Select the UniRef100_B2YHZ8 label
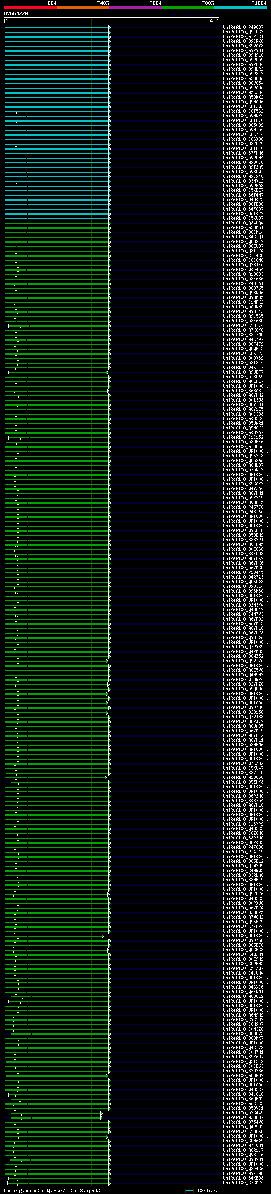This screenshot has height=1194, width=271. point(243,684)
